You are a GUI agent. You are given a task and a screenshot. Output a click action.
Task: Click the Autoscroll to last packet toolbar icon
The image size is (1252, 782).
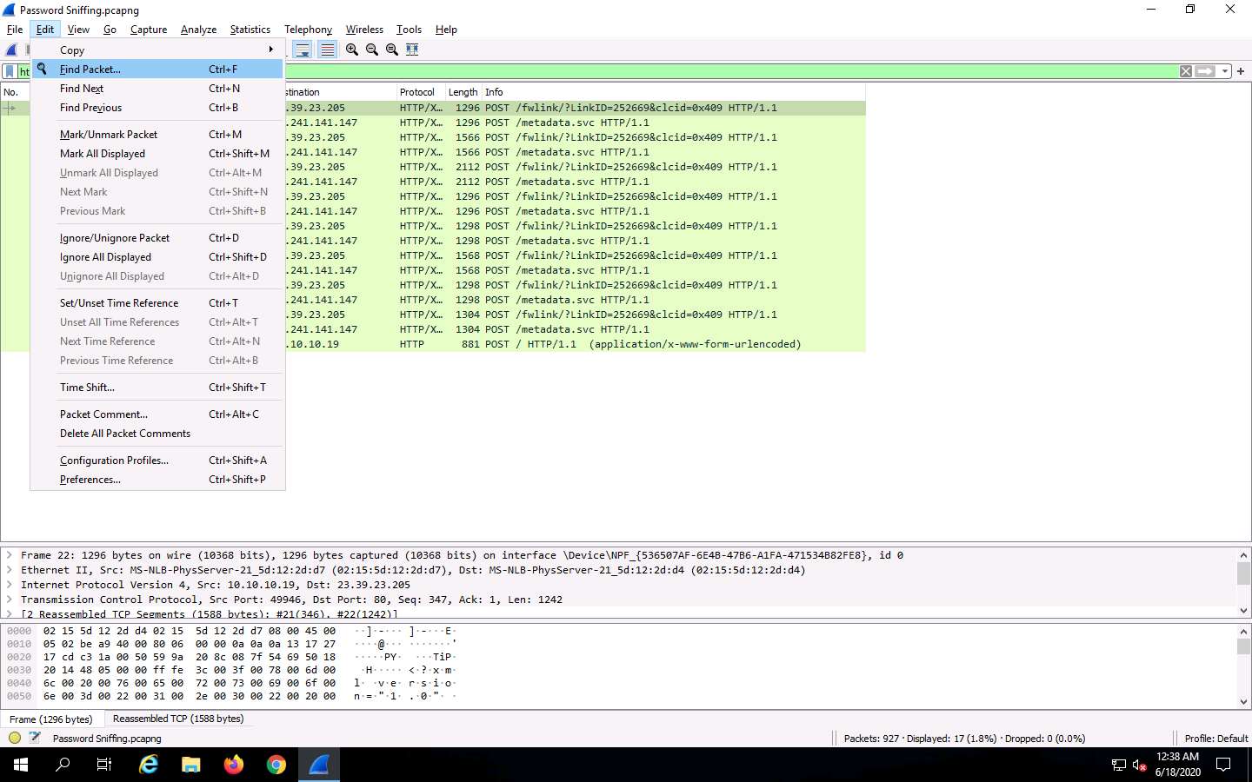303,50
